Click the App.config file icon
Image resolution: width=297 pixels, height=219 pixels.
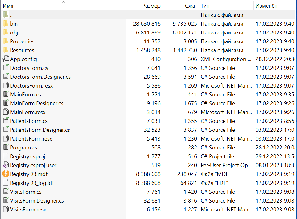pyautogui.click(x=5, y=59)
